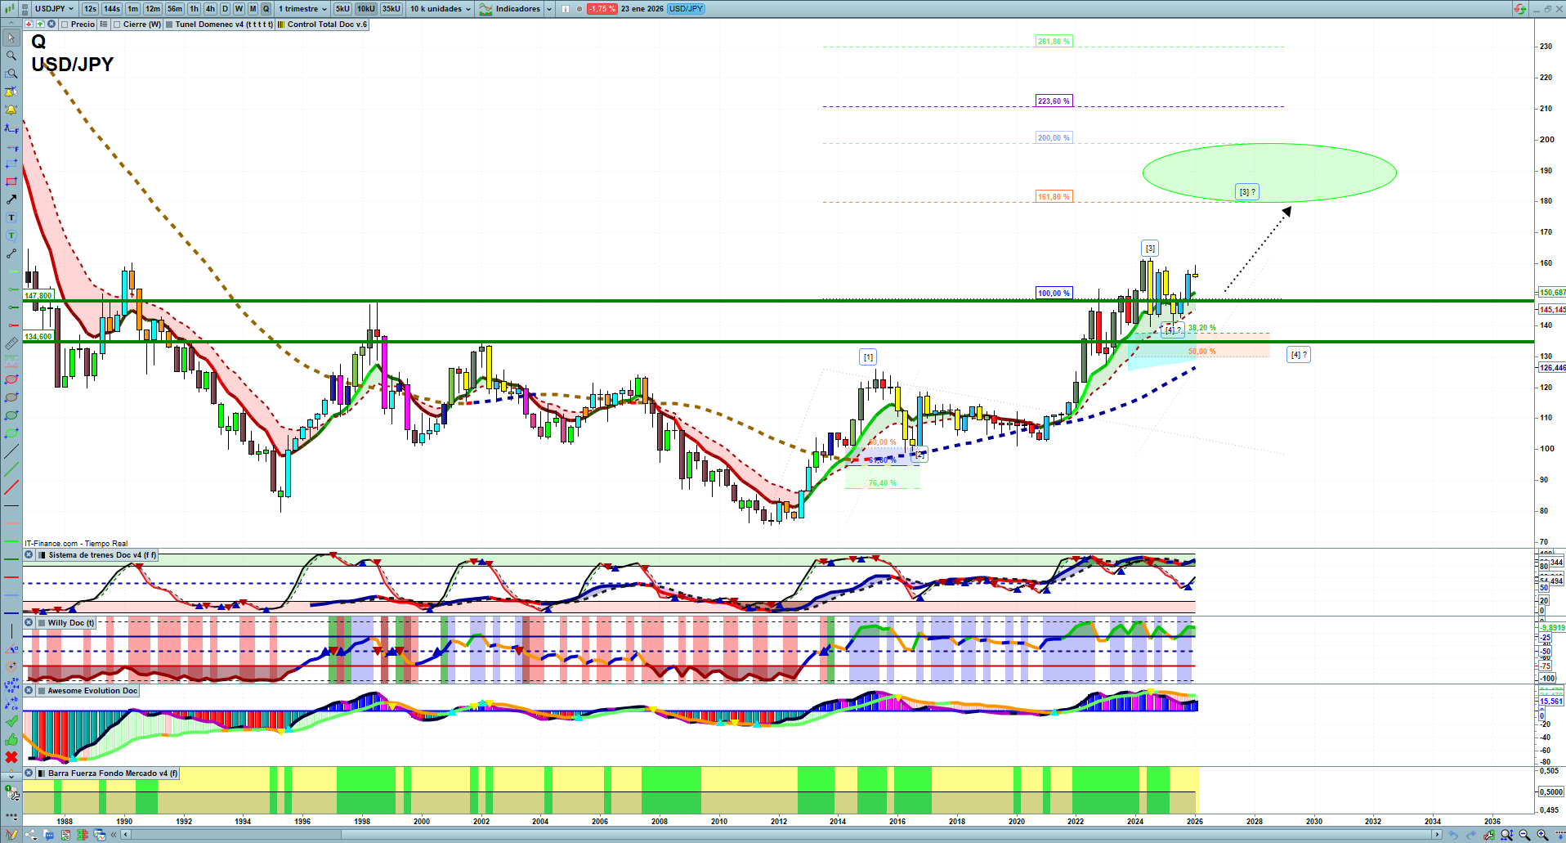Select the blue rectangle drawing tool
The image size is (1566, 843).
pos(11,164)
